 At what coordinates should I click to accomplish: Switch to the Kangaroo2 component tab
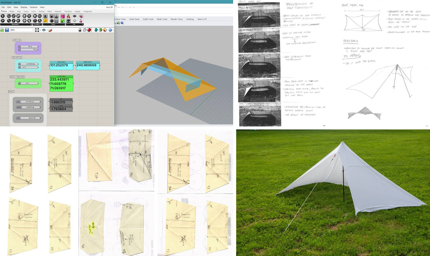(88, 11)
